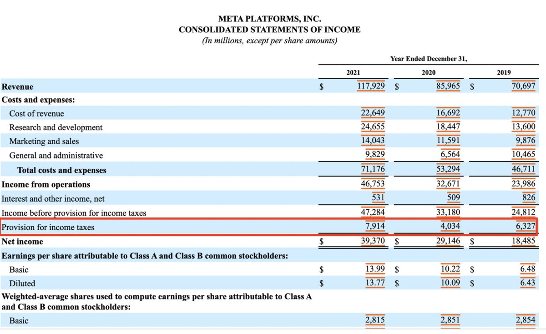
Task: Click 2019 Provision for income taxes 6,327
Action: coord(526,227)
